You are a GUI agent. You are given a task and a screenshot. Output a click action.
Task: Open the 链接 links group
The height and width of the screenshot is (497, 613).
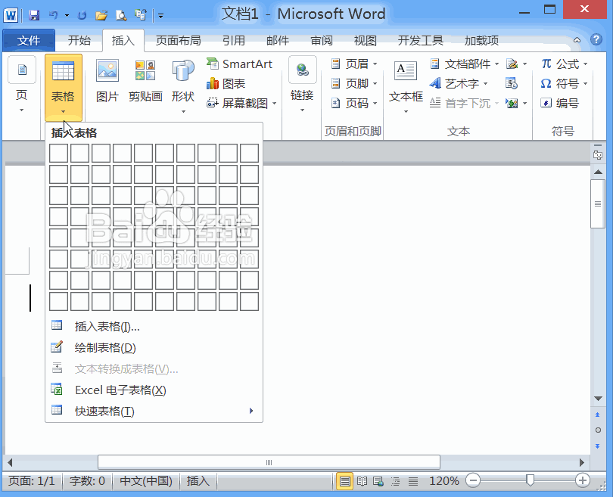click(302, 85)
